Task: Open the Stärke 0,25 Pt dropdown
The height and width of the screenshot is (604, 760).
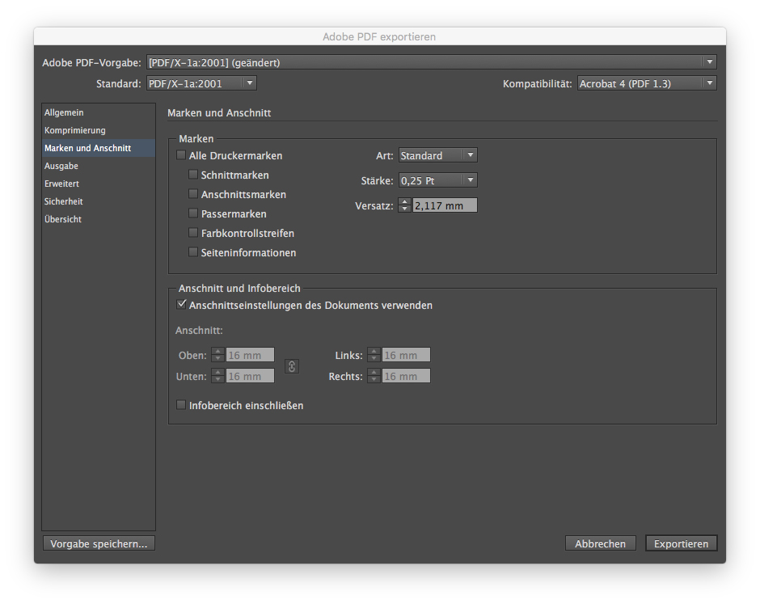Action: tap(437, 180)
